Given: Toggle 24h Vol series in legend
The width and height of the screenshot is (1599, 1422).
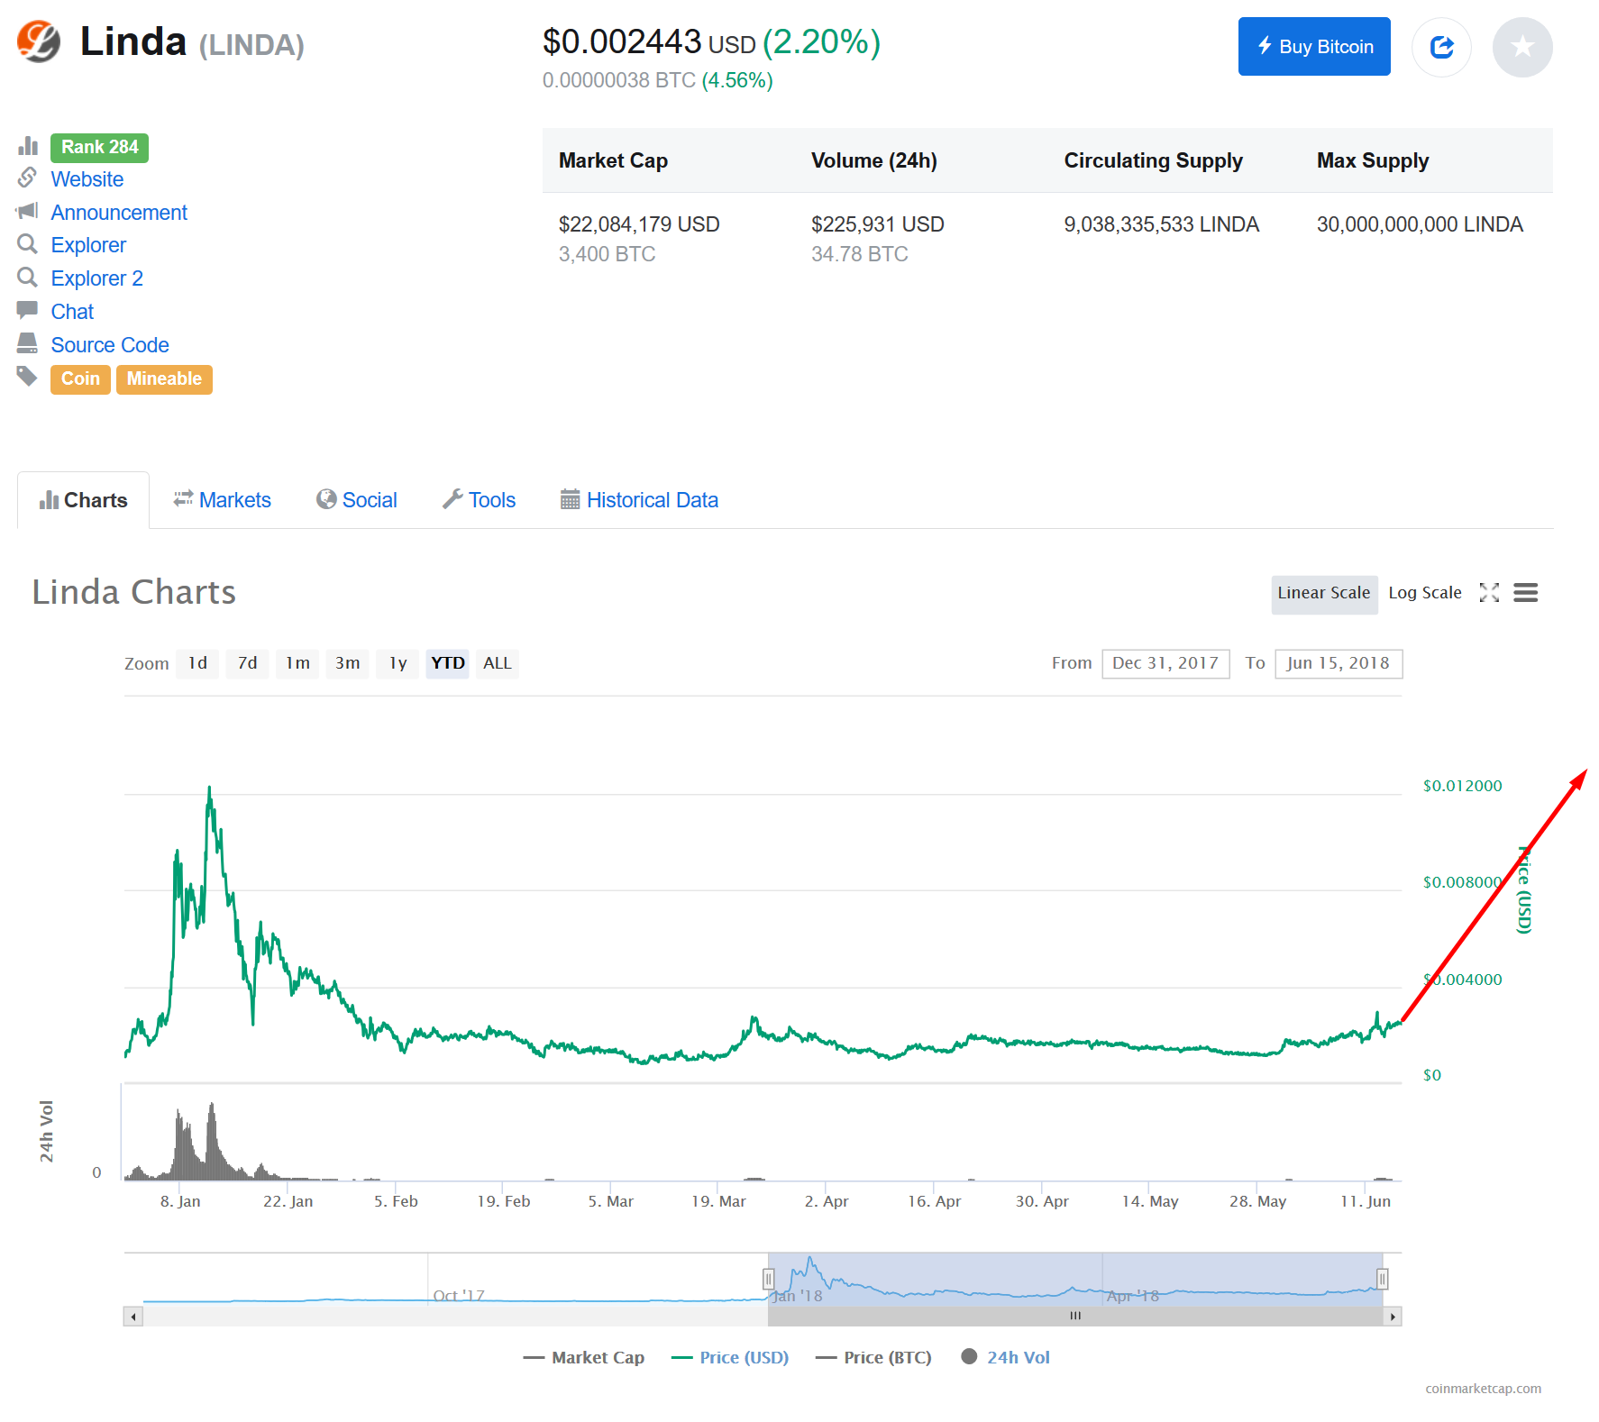Looking at the screenshot, I should 1006,1358.
